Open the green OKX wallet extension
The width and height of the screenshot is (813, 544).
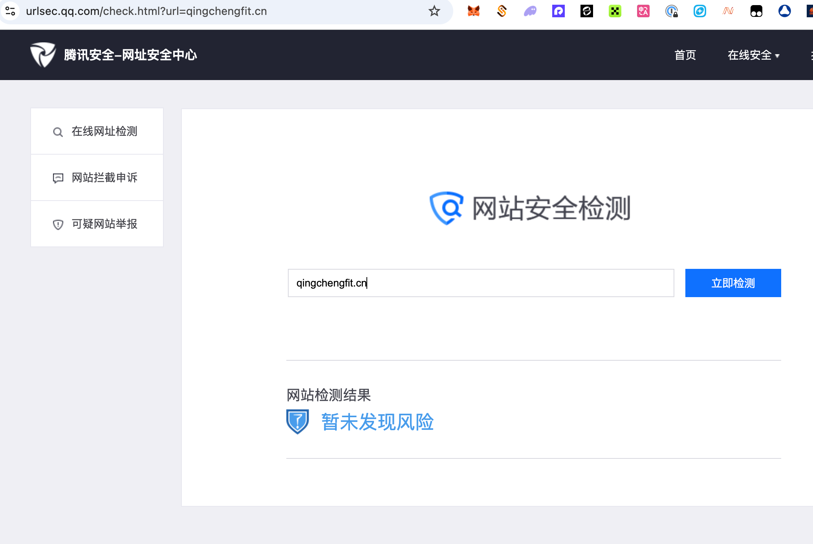coord(615,11)
